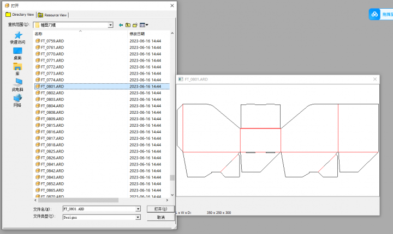Create a new folder

coord(135,25)
